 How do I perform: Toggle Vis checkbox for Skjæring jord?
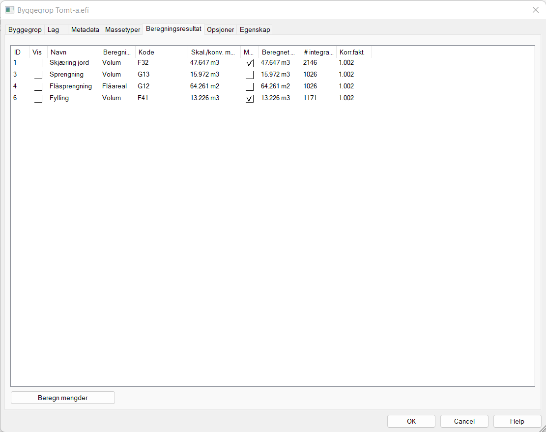point(38,63)
